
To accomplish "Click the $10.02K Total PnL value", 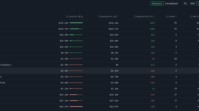I will 64,47.
